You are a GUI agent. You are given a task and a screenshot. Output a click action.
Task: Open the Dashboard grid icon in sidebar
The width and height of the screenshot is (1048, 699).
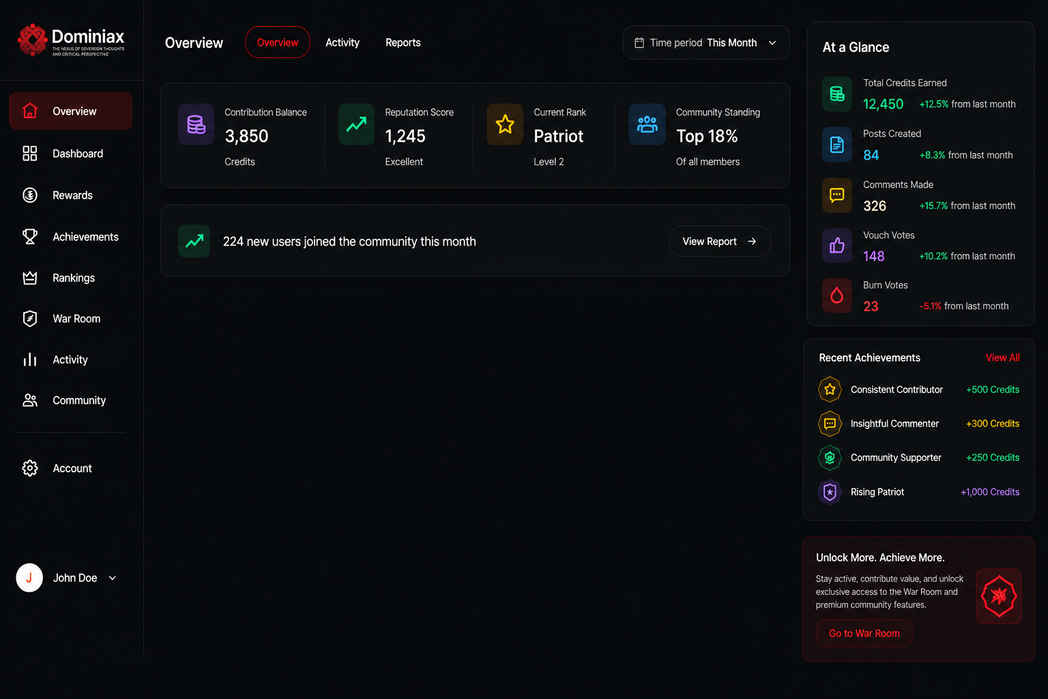click(30, 154)
